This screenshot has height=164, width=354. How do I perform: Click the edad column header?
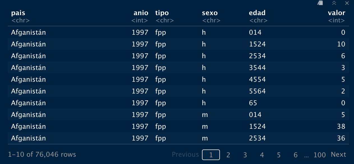point(257,13)
